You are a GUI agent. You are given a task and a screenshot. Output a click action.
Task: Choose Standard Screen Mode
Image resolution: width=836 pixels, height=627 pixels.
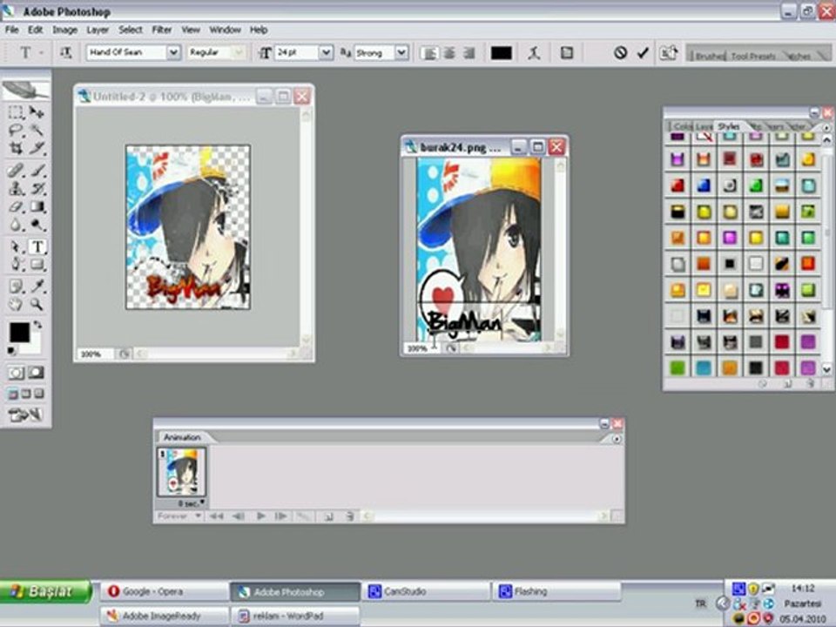[x=13, y=394]
